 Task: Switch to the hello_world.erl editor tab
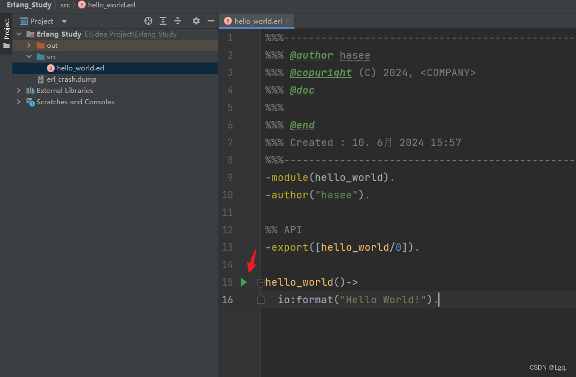pyautogui.click(x=255, y=20)
